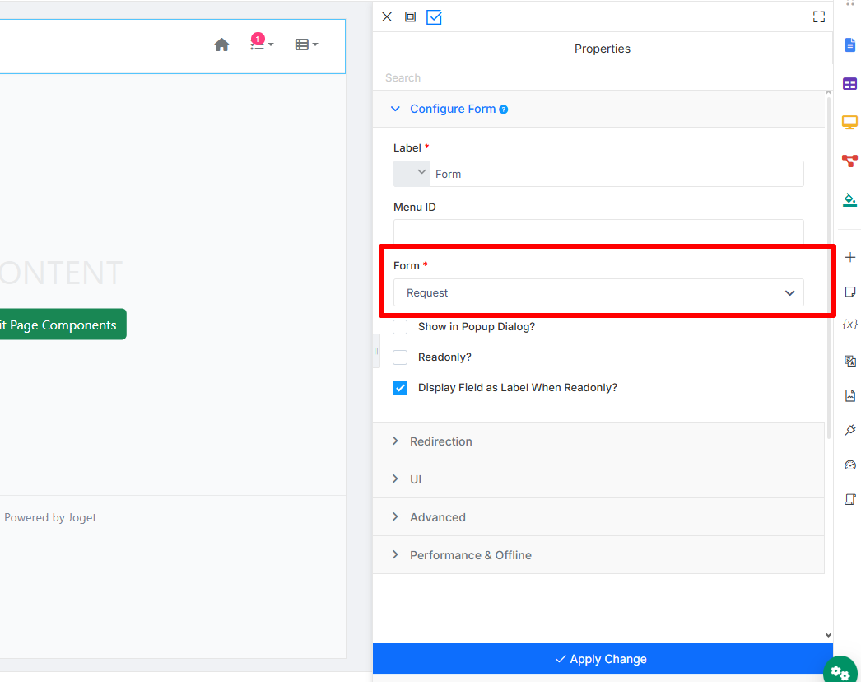This screenshot has width=861, height=682.
Task: Open the Performance gauge icon
Action: point(850,465)
